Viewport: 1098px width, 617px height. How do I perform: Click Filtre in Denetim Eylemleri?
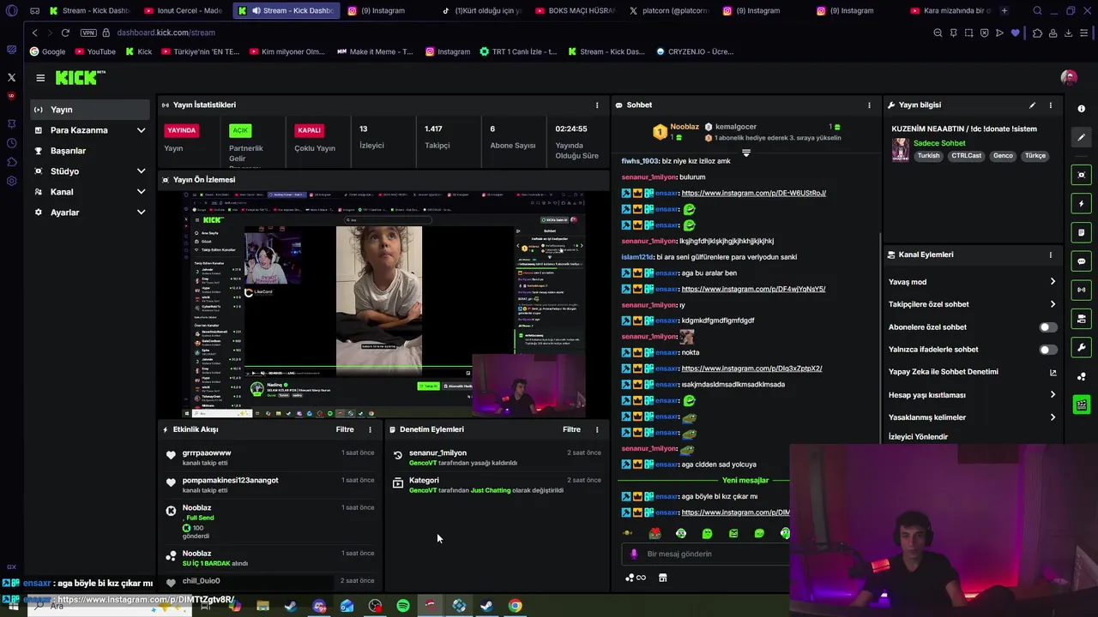(x=571, y=429)
